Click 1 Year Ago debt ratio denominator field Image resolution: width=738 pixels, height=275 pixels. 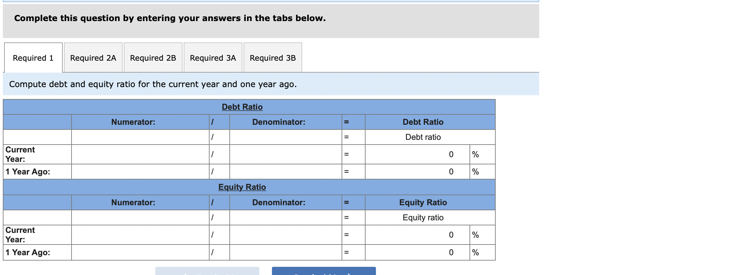coord(285,172)
